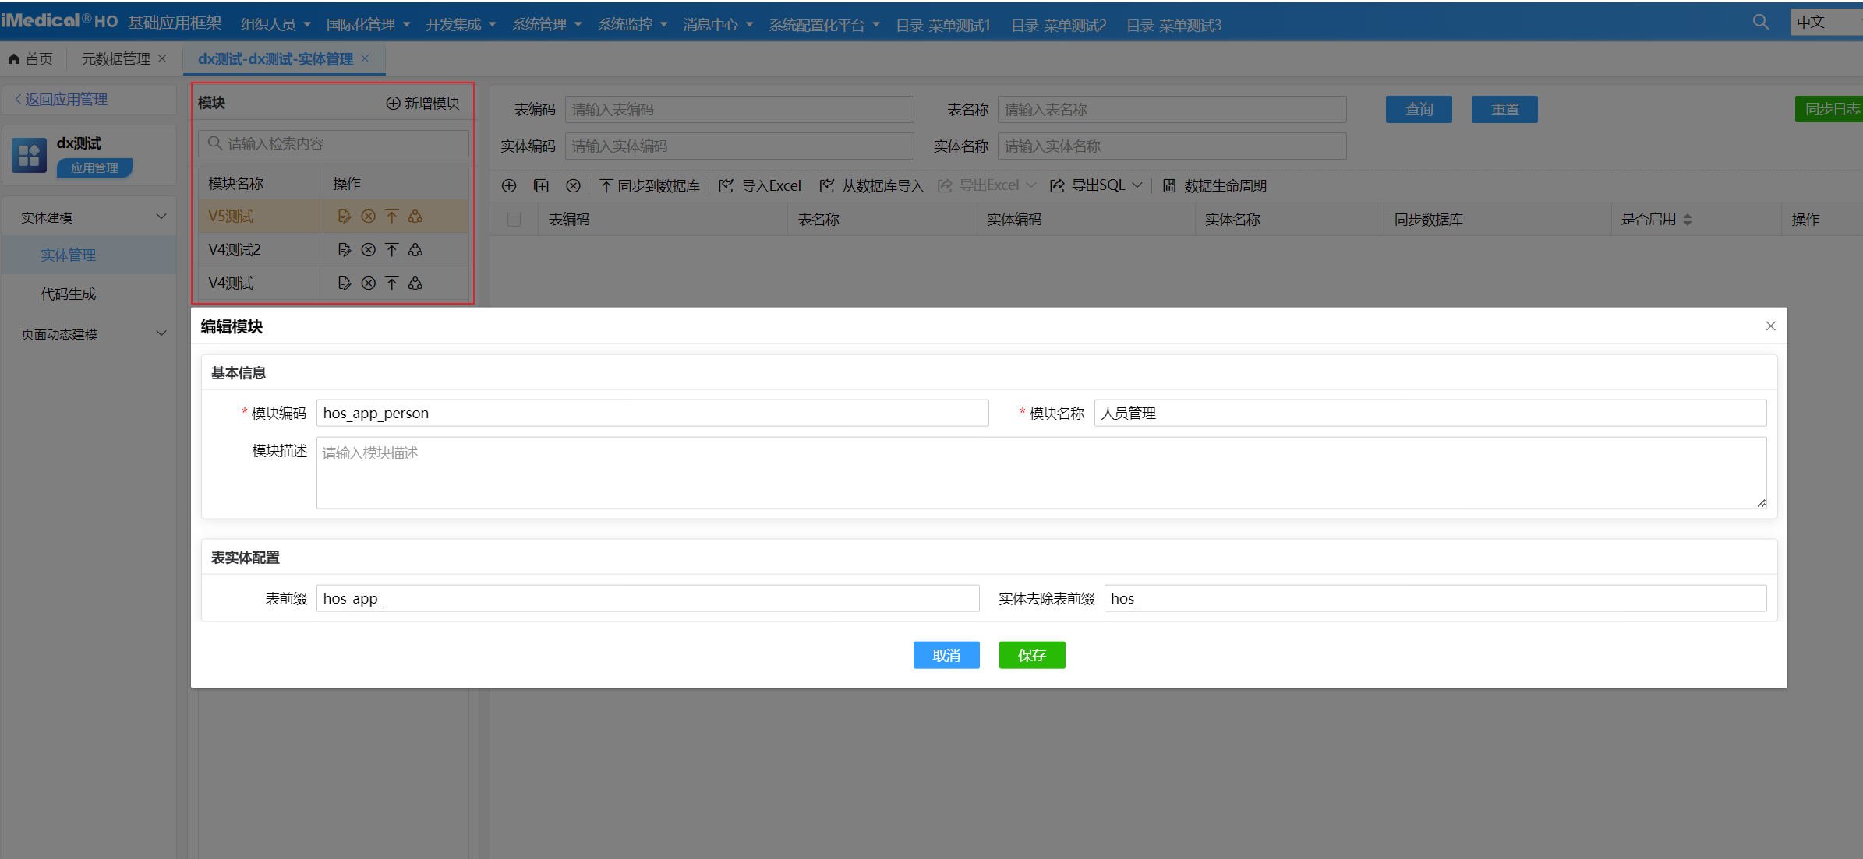Click the 应用管理 badge button
1863x859 pixels.
(94, 168)
